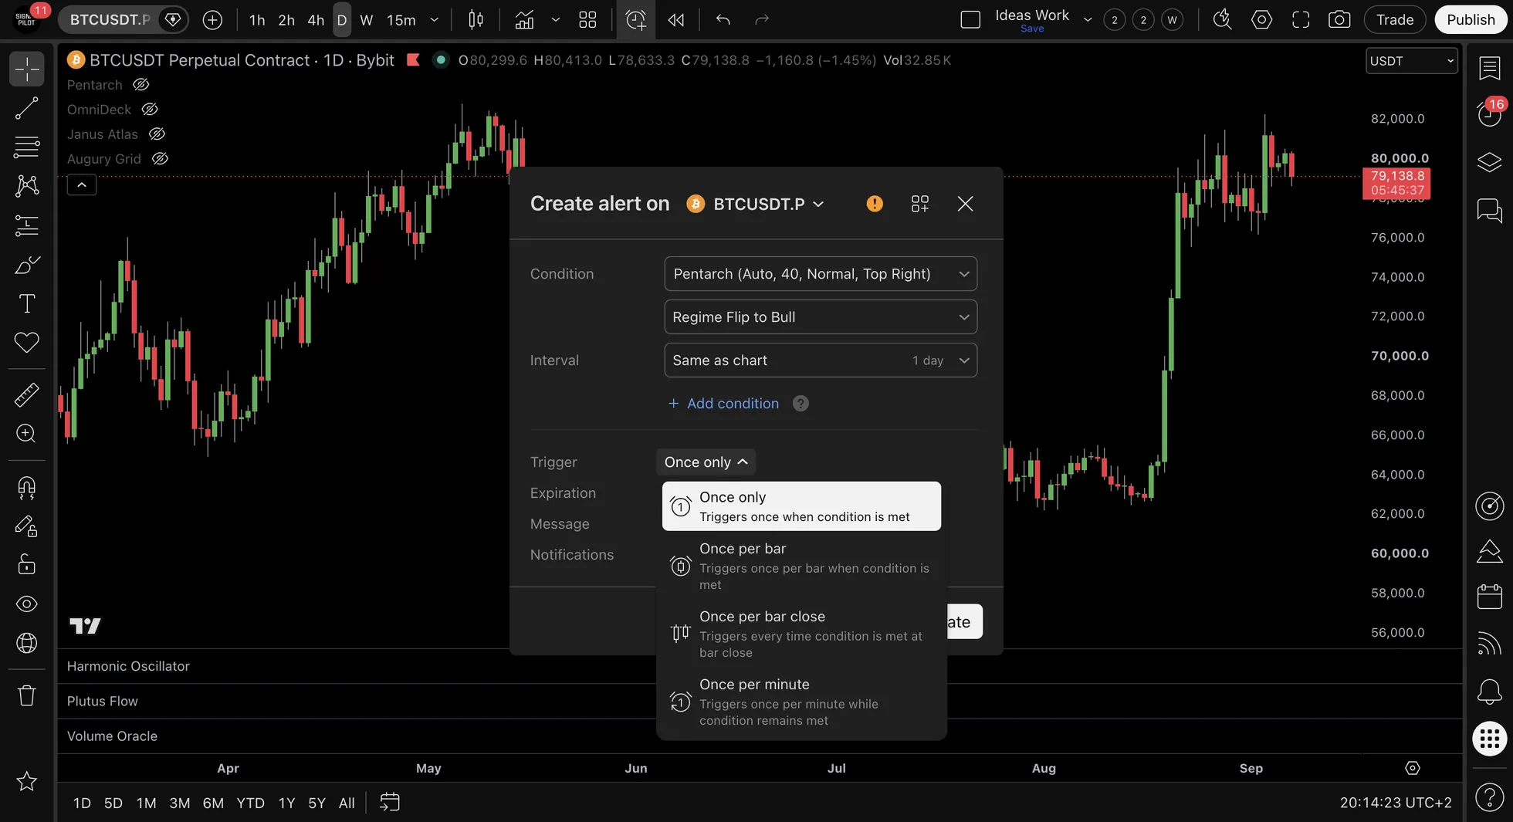Open the Pentarch condition dropdown
1513x822 pixels.
pyautogui.click(x=821, y=274)
